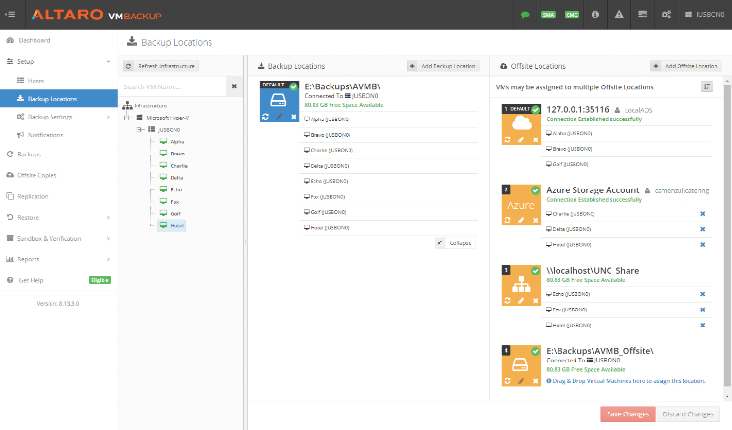The width and height of the screenshot is (732, 430).
Task: Collapse the backup location VM list
Action: coord(455,243)
